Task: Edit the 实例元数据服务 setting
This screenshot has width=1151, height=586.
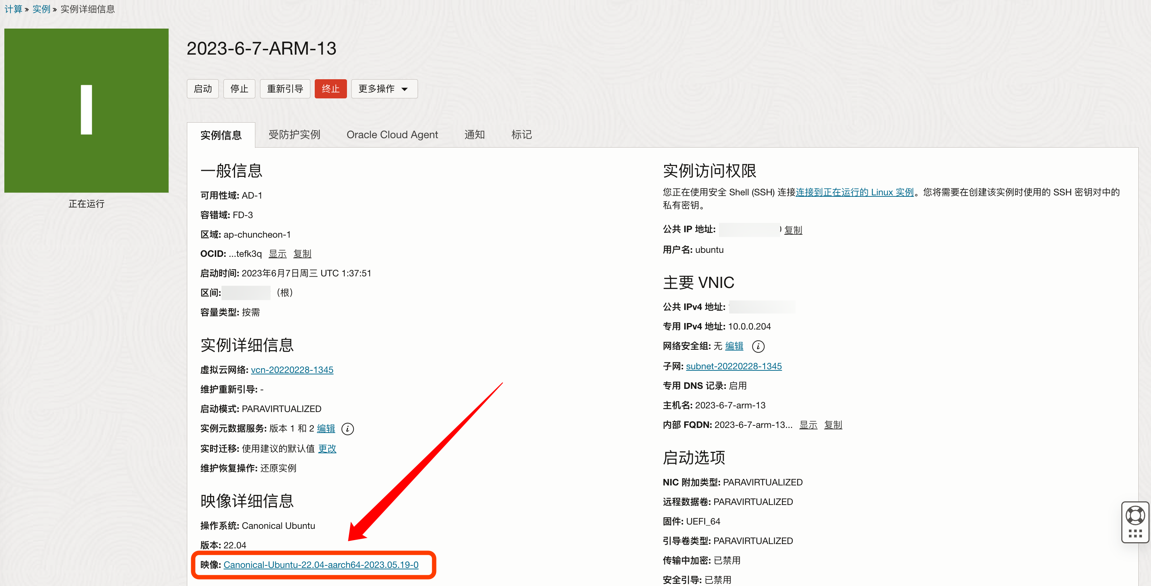Action: click(326, 429)
